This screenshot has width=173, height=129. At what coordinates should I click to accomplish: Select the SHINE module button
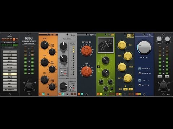coord(10,80)
